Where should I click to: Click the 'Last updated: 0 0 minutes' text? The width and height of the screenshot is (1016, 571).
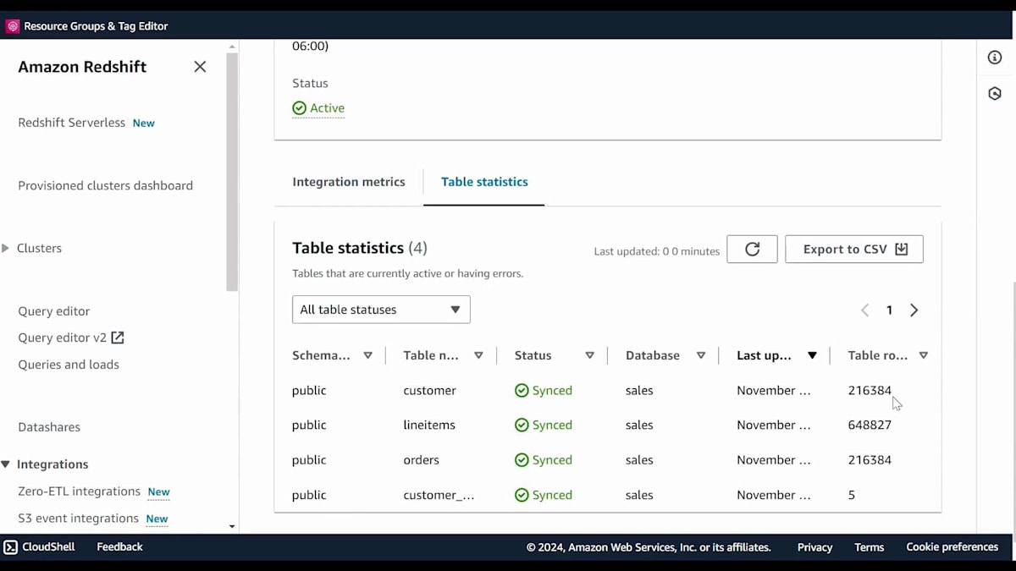[x=657, y=251]
